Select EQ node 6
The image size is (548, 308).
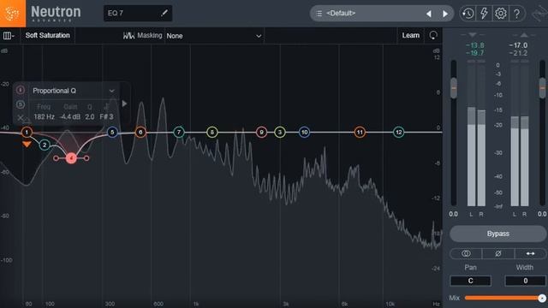[140, 132]
